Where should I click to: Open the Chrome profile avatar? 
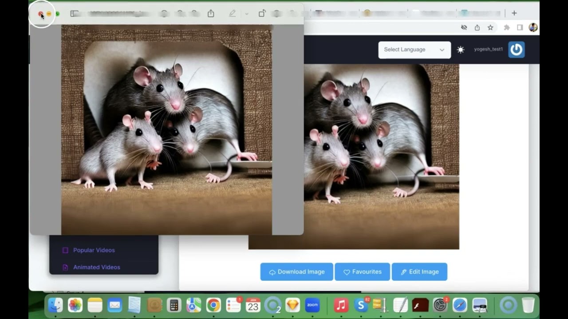[x=533, y=27]
